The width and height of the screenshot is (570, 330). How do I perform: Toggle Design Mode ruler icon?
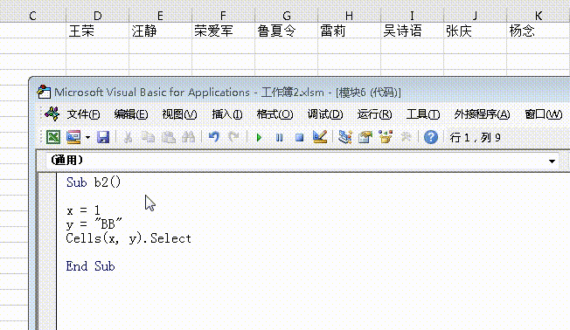coord(320,137)
